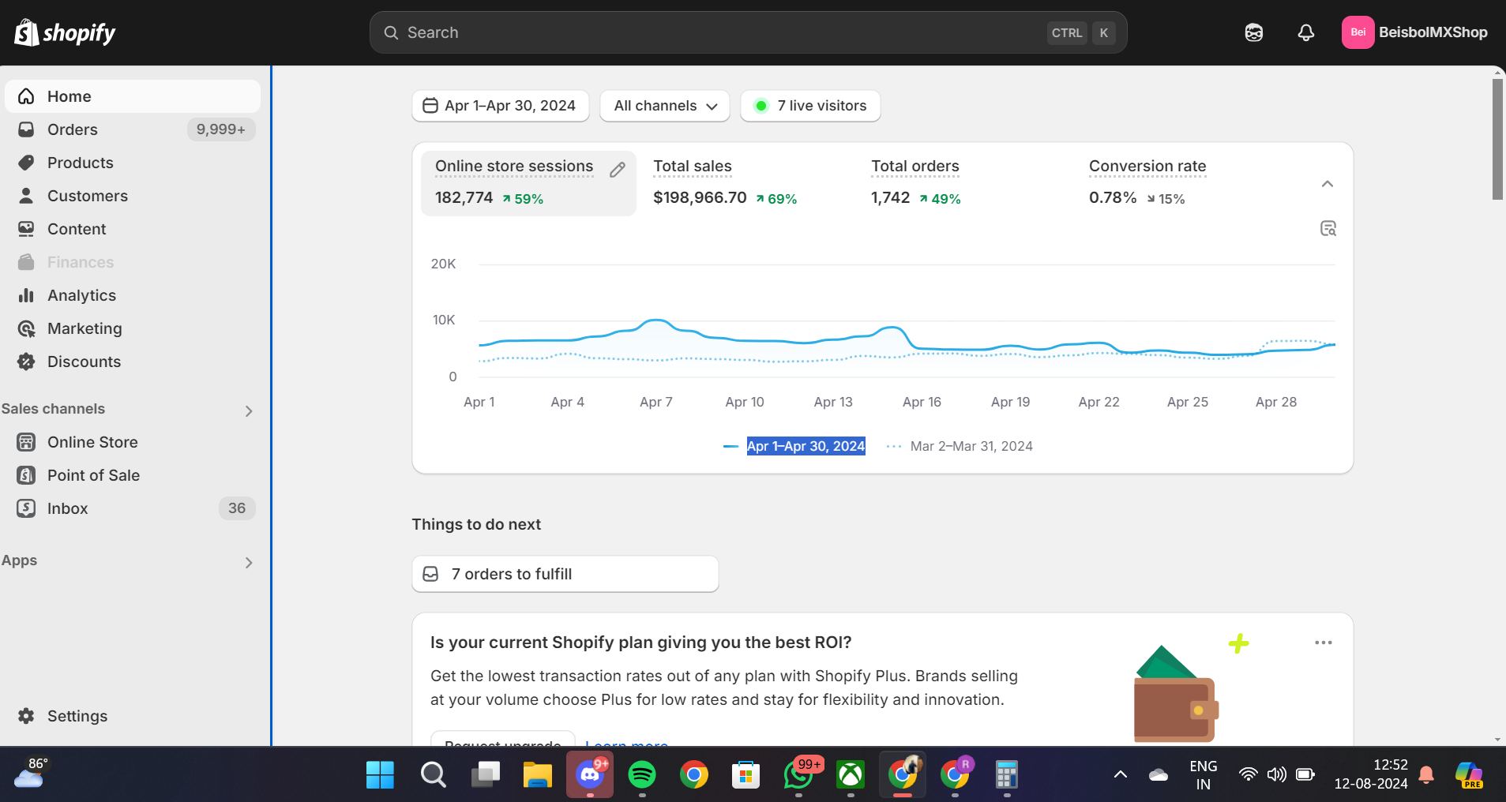Open the first Chrome icon next to Spotify
The width and height of the screenshot is (1506, 802).
coord(694,775)
